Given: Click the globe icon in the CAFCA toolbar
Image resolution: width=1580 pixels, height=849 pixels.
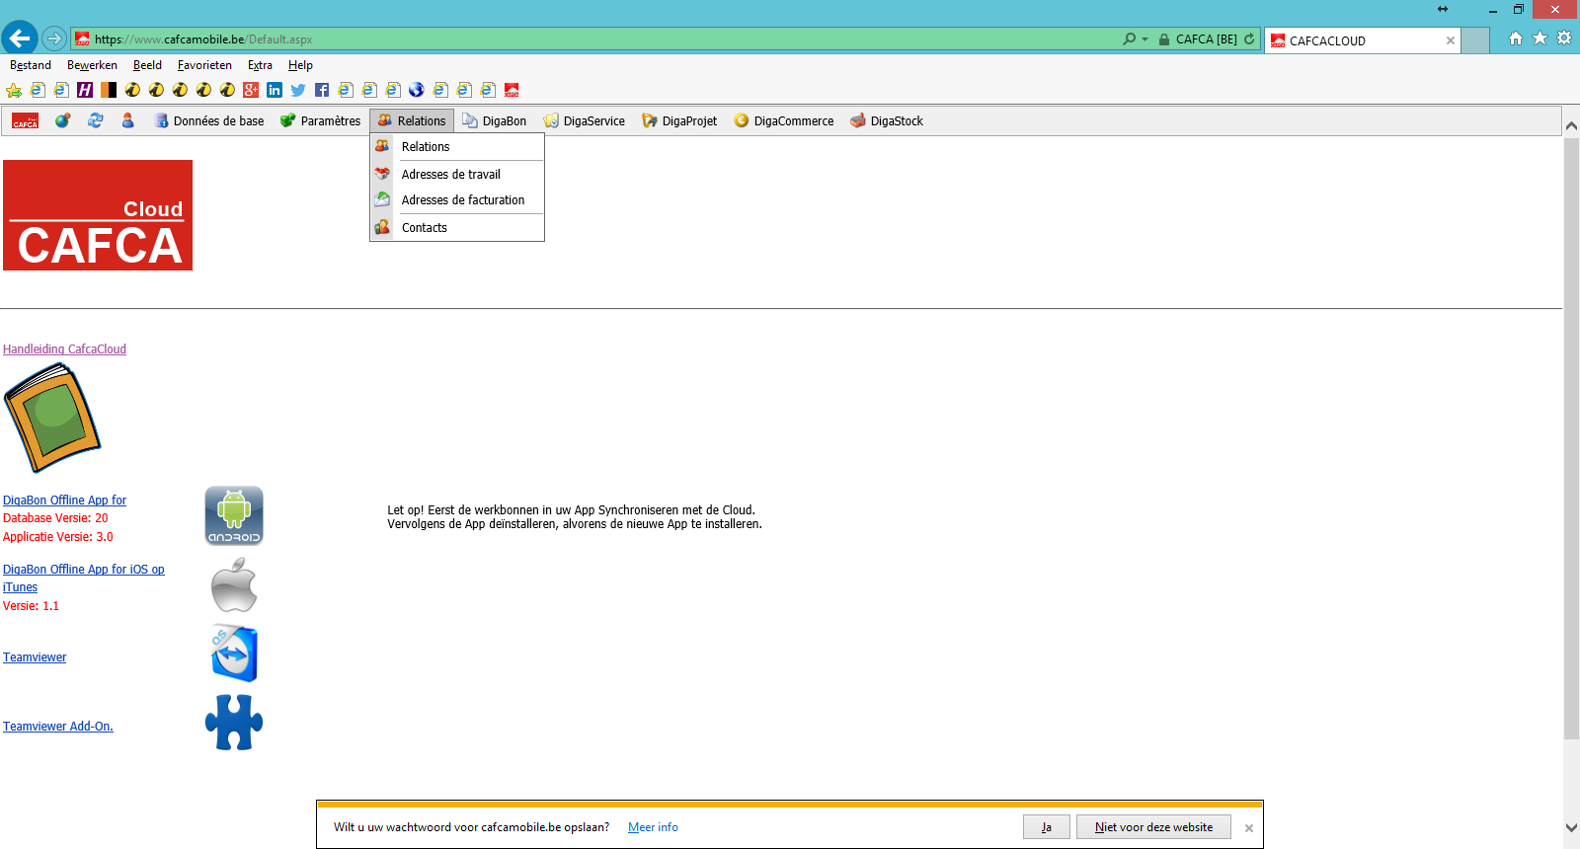Looking at the screenshot, I should 62,120.
